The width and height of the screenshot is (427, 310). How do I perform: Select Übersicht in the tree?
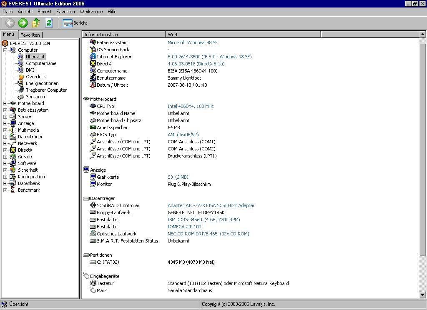point(35,57)
